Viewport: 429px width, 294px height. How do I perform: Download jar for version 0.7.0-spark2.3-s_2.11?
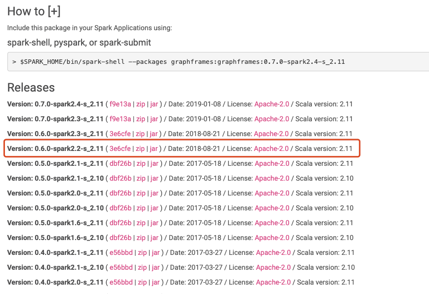(154, 119)
